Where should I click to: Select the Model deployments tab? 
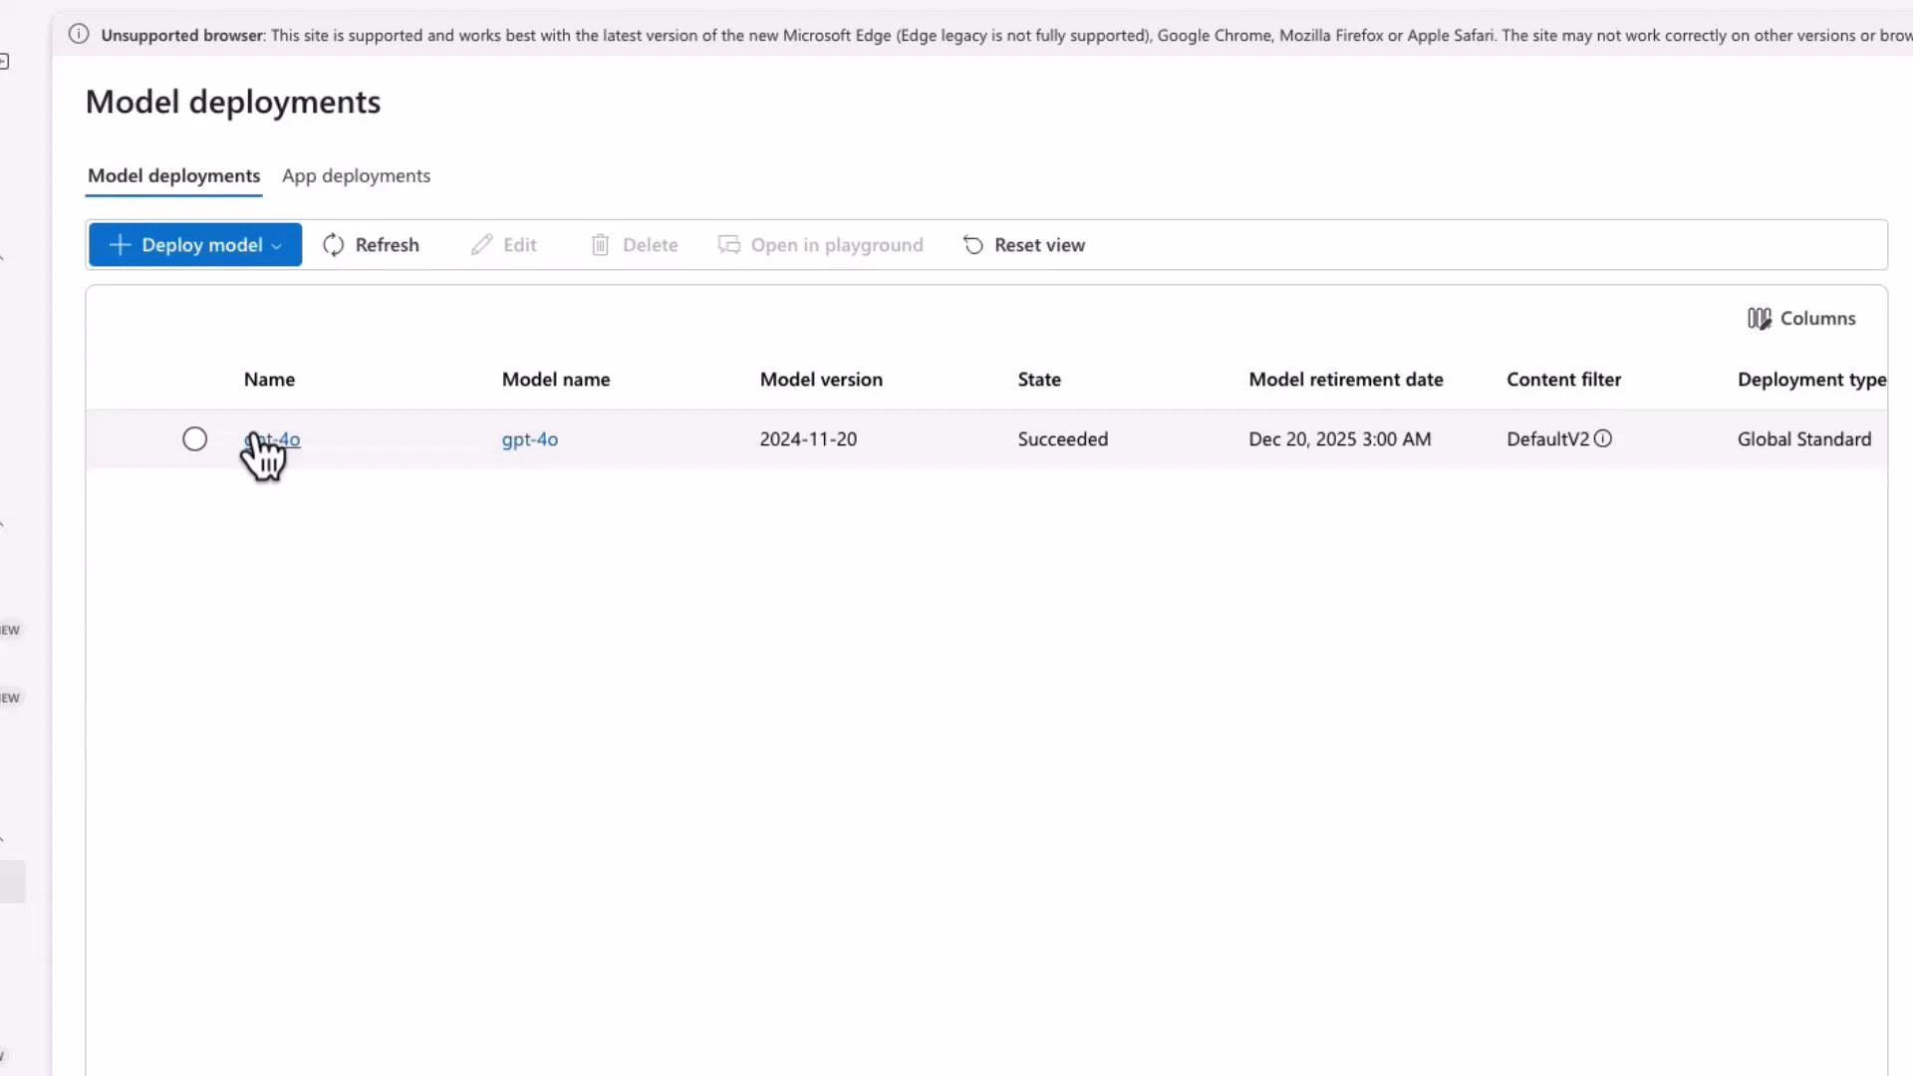[173, 175]
